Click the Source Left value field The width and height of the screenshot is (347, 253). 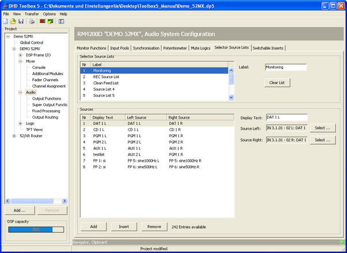tap(287, 128)
